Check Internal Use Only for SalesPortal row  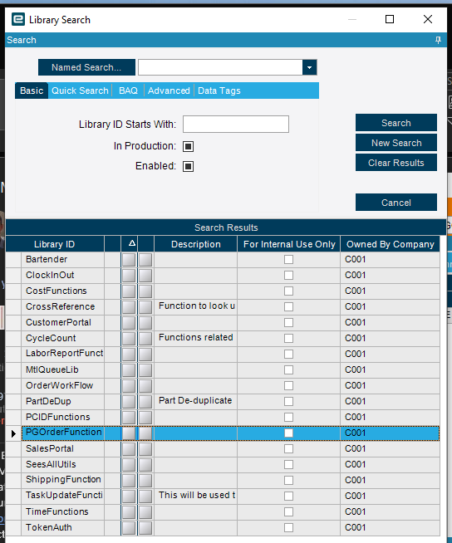pyautogui.click(x=288, y=449)
